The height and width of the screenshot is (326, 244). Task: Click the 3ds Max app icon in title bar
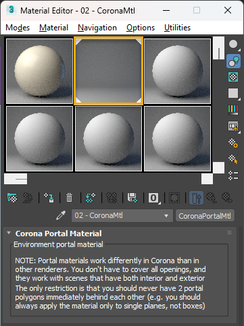[x=11, y=10]
